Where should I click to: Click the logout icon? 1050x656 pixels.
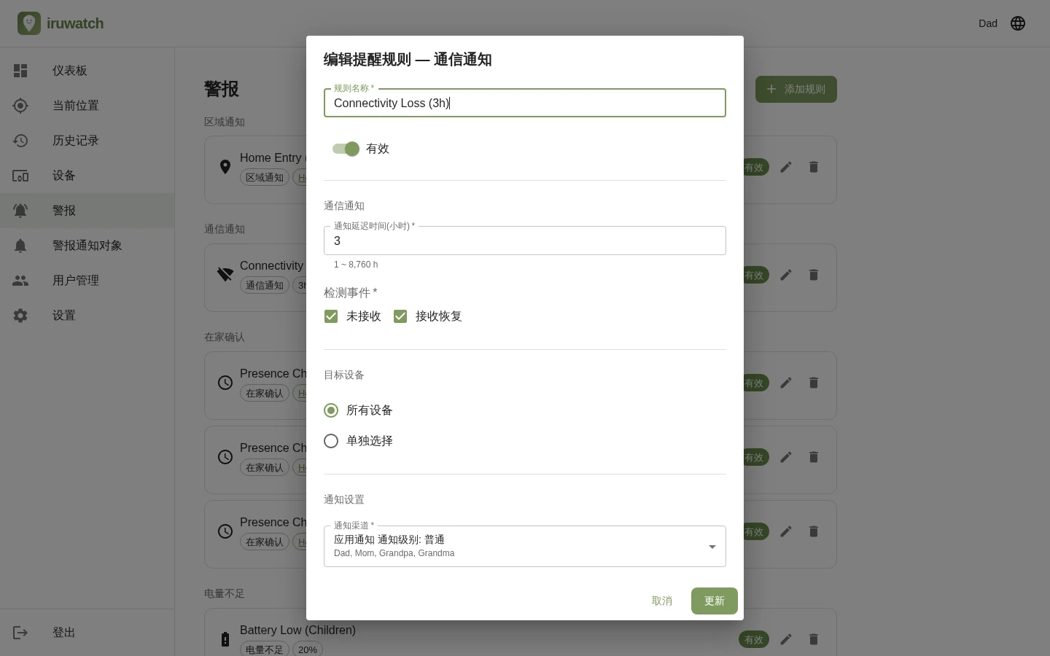click(20, 633)
